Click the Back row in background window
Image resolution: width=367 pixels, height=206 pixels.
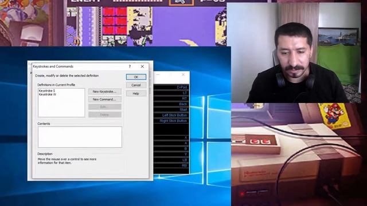(171, 104)
